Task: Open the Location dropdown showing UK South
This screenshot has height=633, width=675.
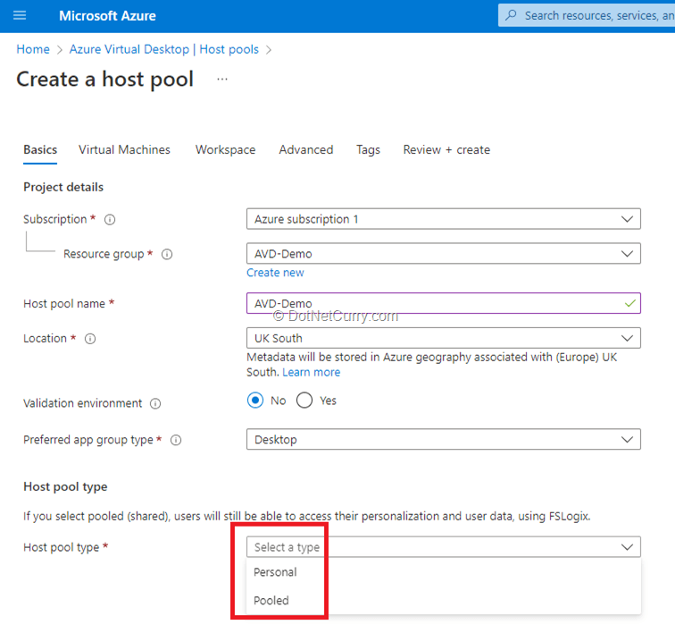Action: [x=444, y=338]
